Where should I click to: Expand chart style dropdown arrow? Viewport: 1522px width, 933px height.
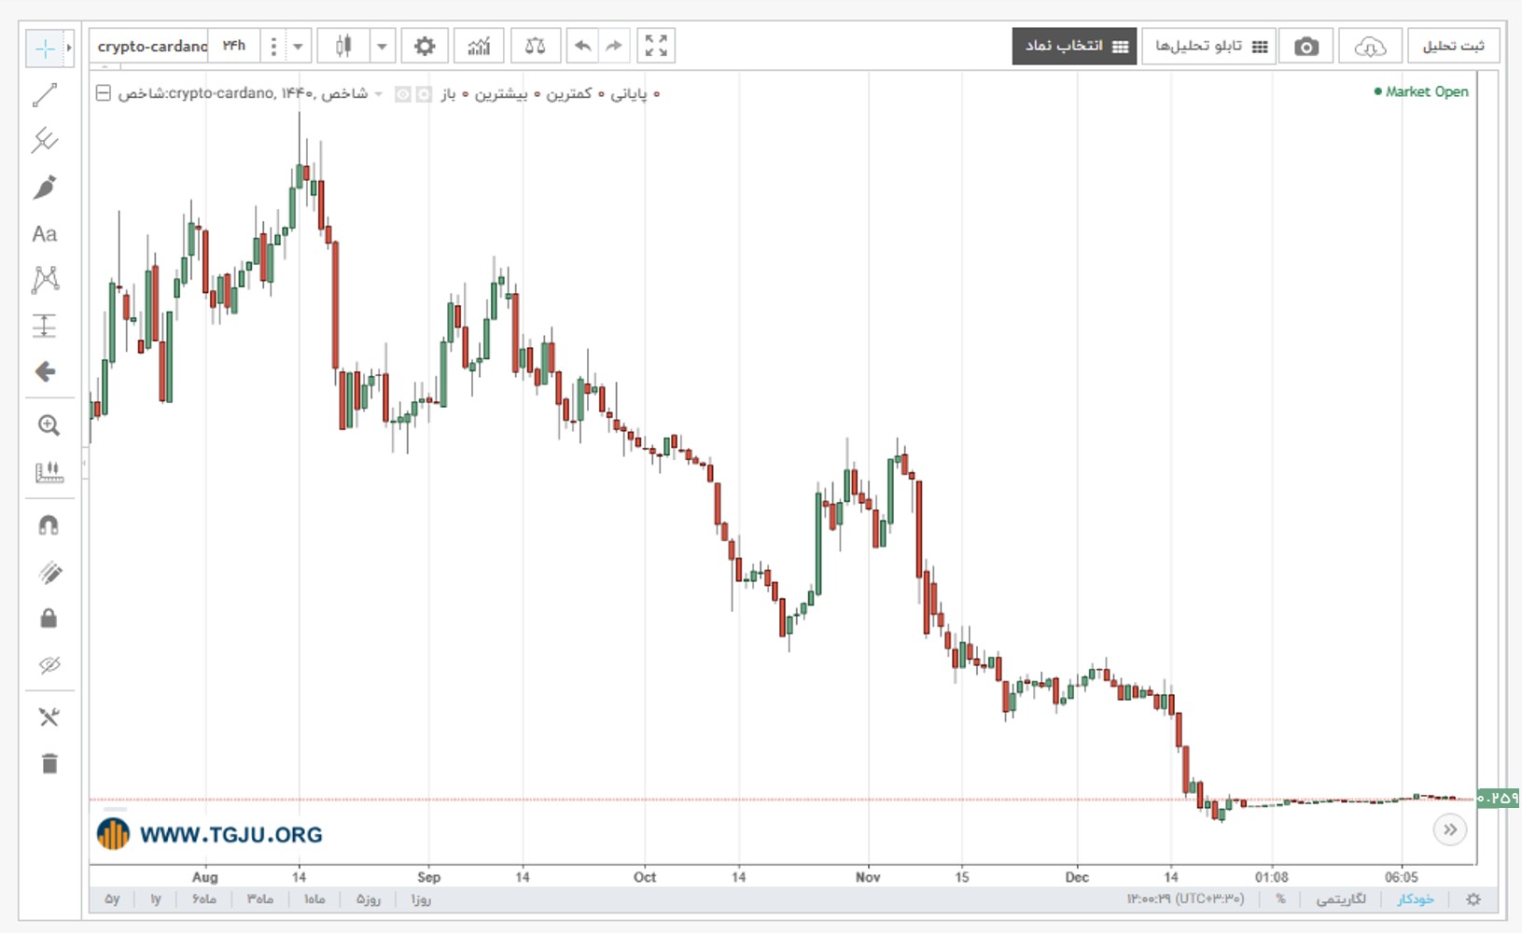(x=382, y=46)
